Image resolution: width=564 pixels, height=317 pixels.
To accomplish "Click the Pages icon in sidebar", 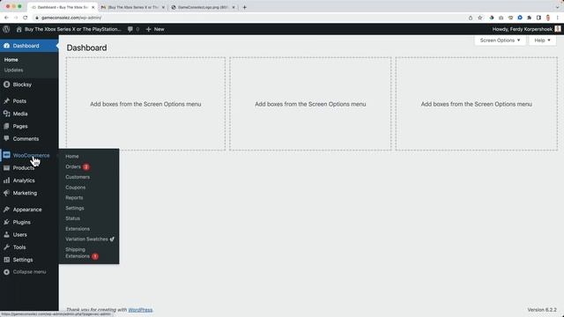I will pyautogui.click(x=6, y=126).
